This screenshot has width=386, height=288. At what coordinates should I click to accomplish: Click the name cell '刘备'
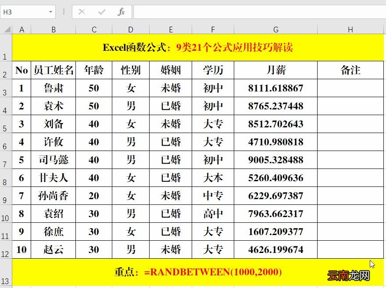[54, 124]
